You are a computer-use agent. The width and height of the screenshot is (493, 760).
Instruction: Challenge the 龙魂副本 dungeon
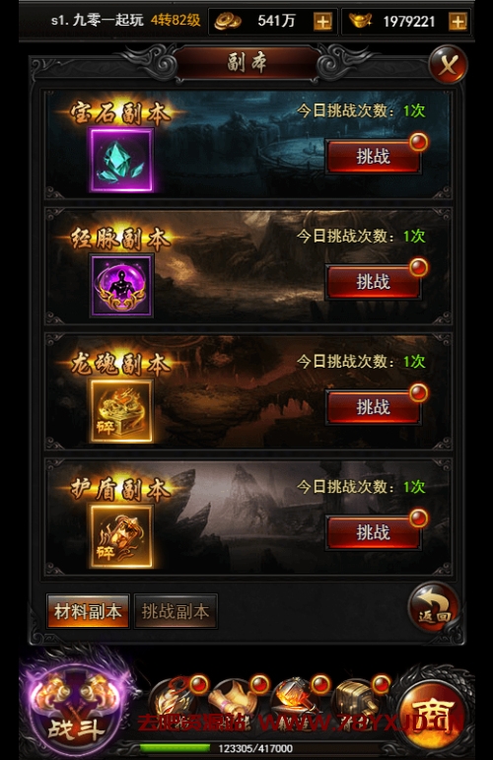point(373,407)
